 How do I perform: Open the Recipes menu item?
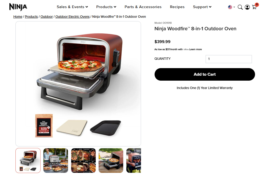[x=177, y=7]
